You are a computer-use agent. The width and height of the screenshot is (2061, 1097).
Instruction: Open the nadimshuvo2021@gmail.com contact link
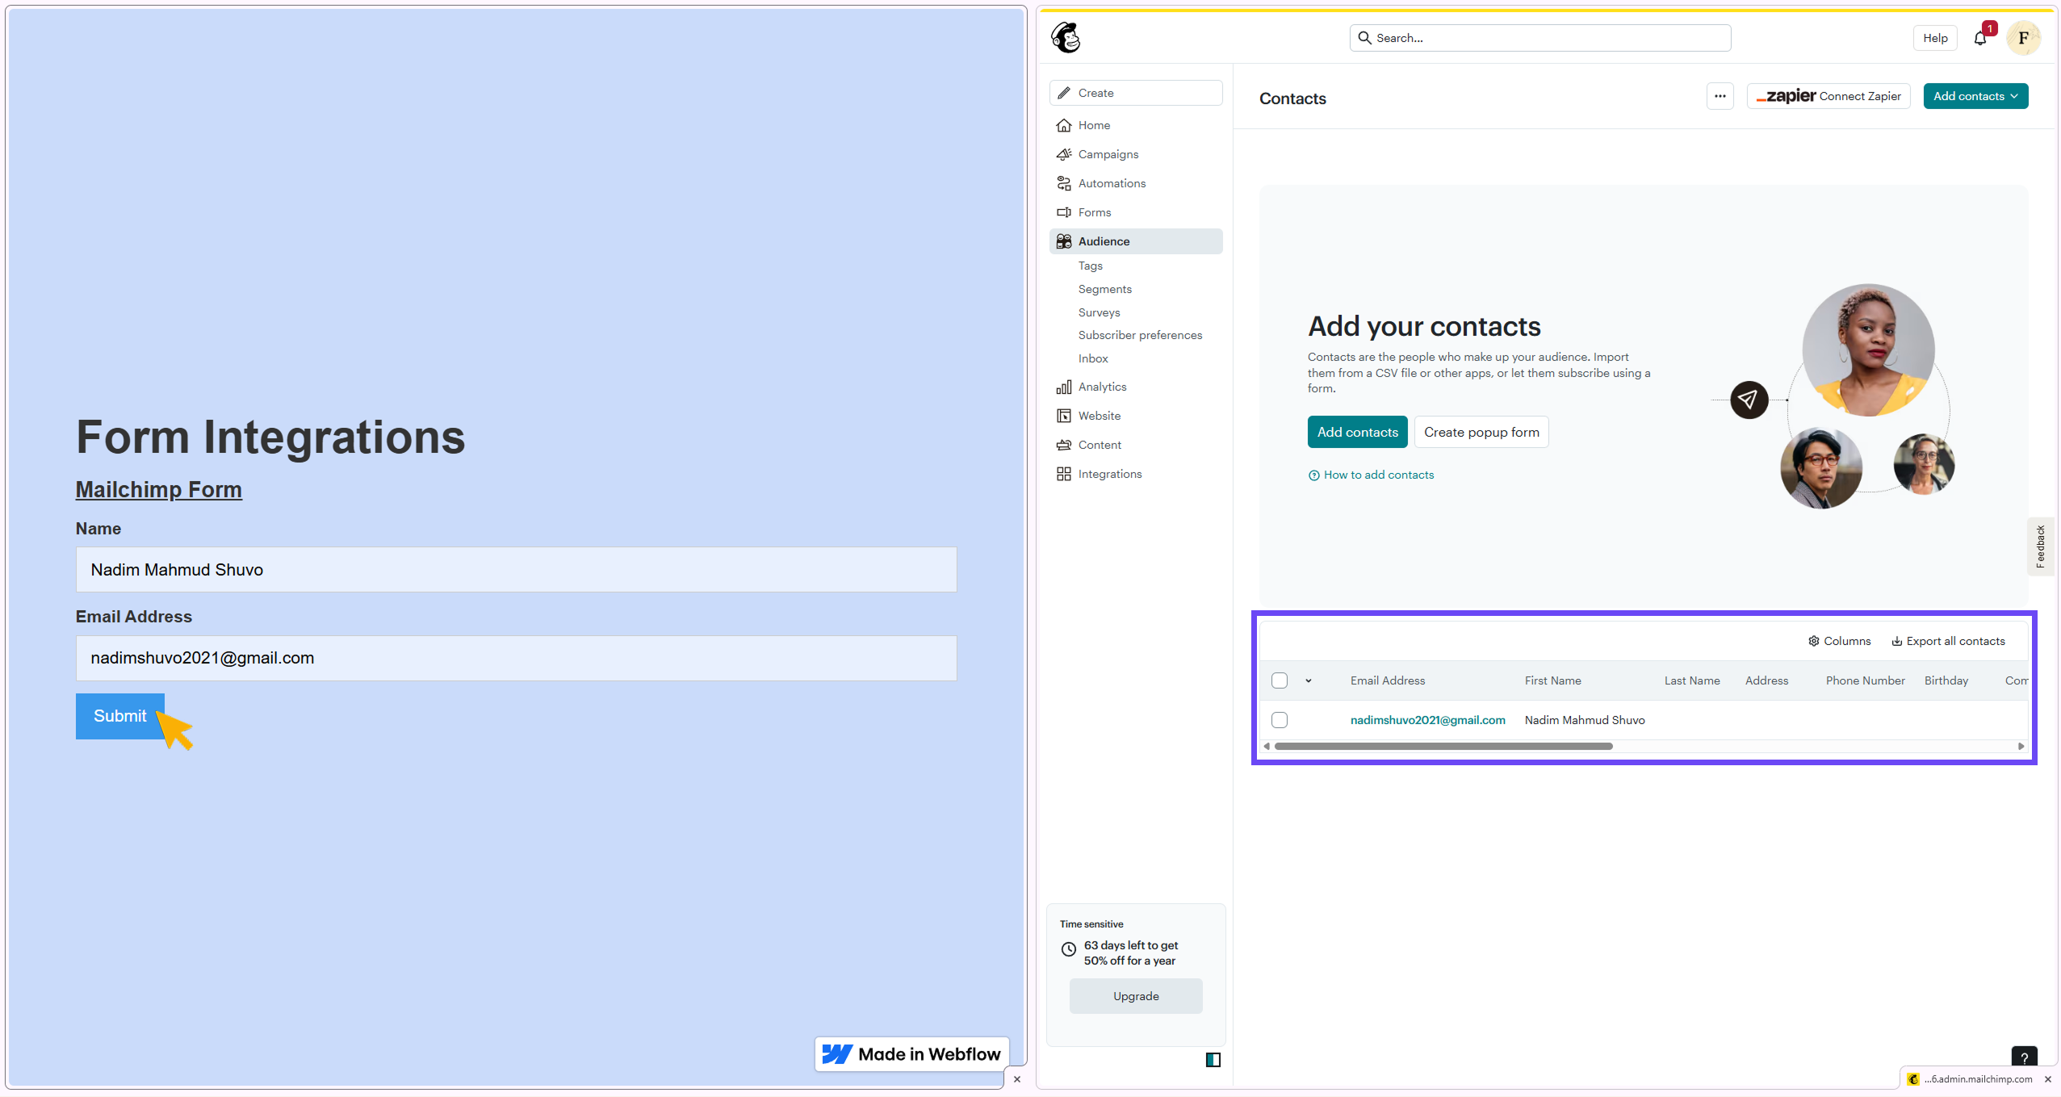coord(1427,720)
